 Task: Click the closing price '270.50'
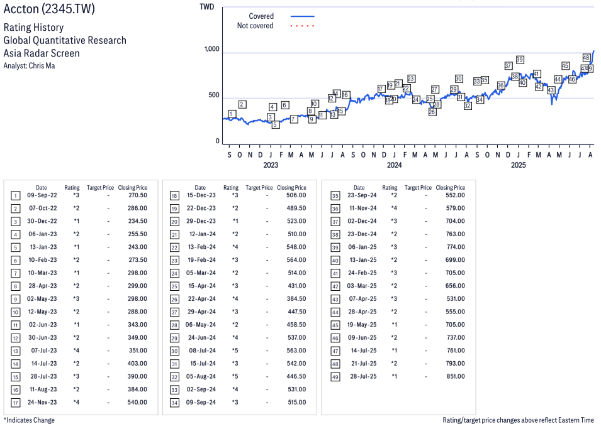click(138, 195)
